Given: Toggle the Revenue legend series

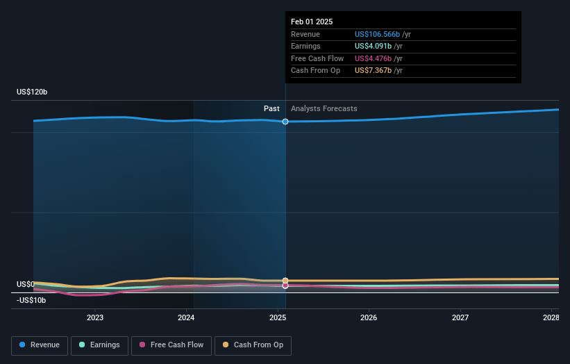Looking at the screenshot, I should [x=40, y=345].
